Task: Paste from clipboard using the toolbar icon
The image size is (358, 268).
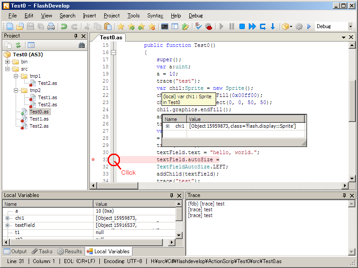Action: tap(108, 26)
